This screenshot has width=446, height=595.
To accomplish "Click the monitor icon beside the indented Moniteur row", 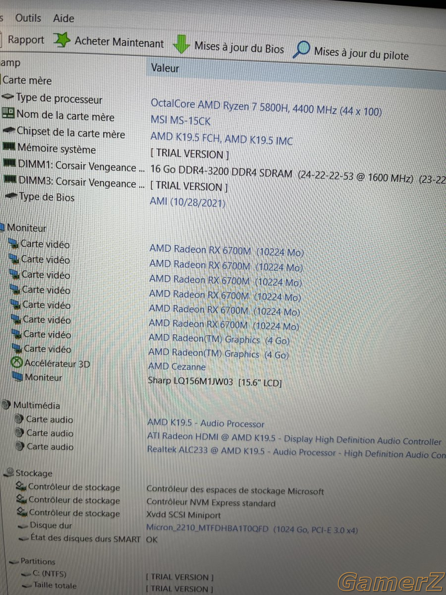I will point(17,377).
